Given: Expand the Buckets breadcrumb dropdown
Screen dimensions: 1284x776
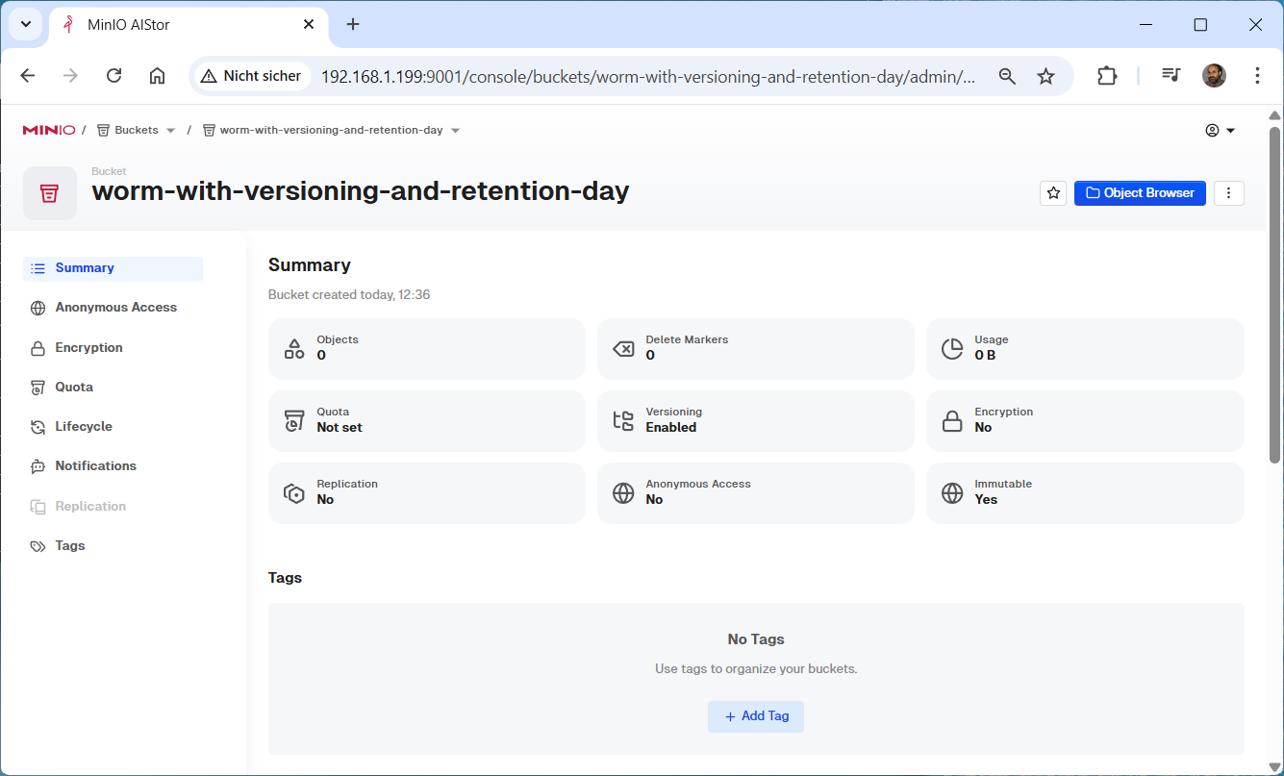Looking at the screenshot, I should 170,131.
